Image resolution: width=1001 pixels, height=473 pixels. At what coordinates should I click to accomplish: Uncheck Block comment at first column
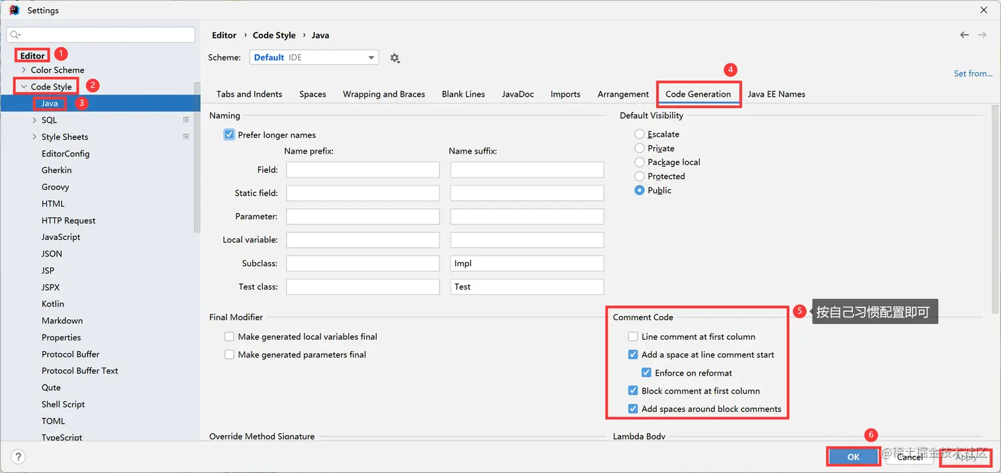point(633,391)
